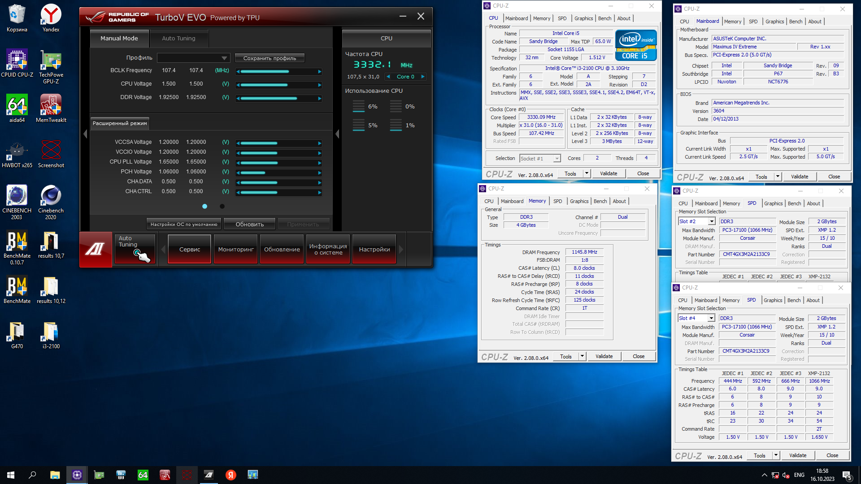Open the results 10,7 folder

coord(51,244)
